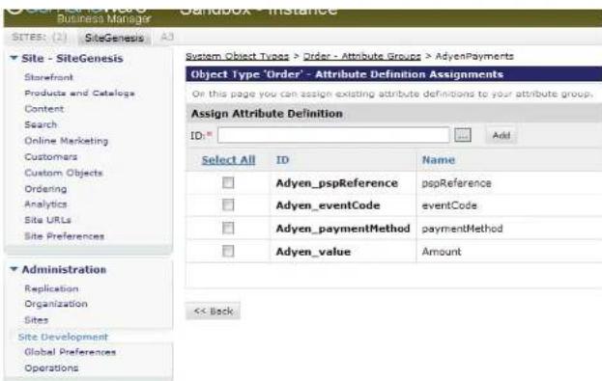Sort by the Name column header
The image size is (602, 381).
click(x=439, y=160)
